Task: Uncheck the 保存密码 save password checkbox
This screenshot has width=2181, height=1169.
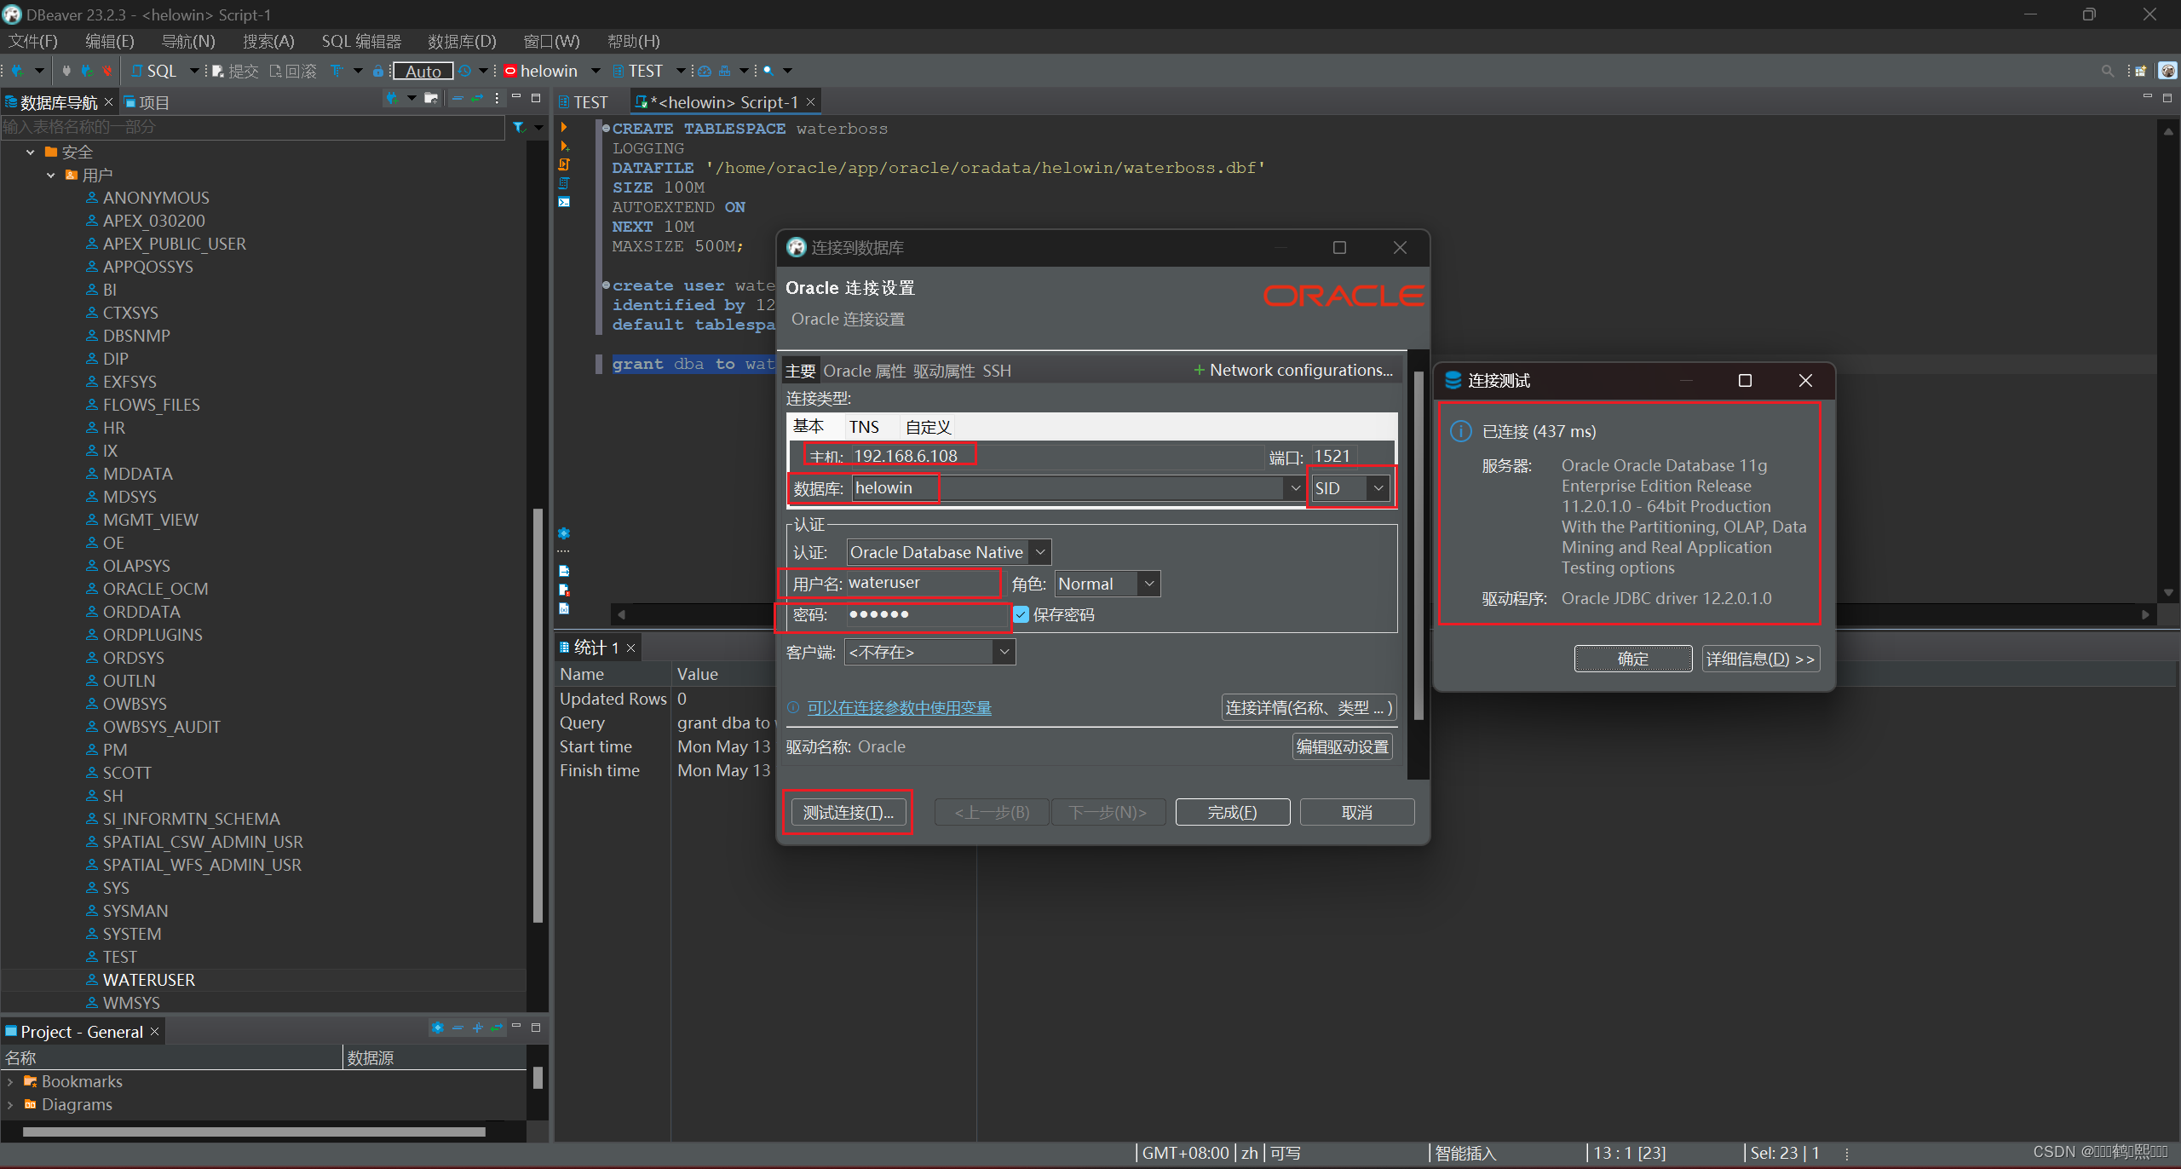Action: pos(1021,614)
